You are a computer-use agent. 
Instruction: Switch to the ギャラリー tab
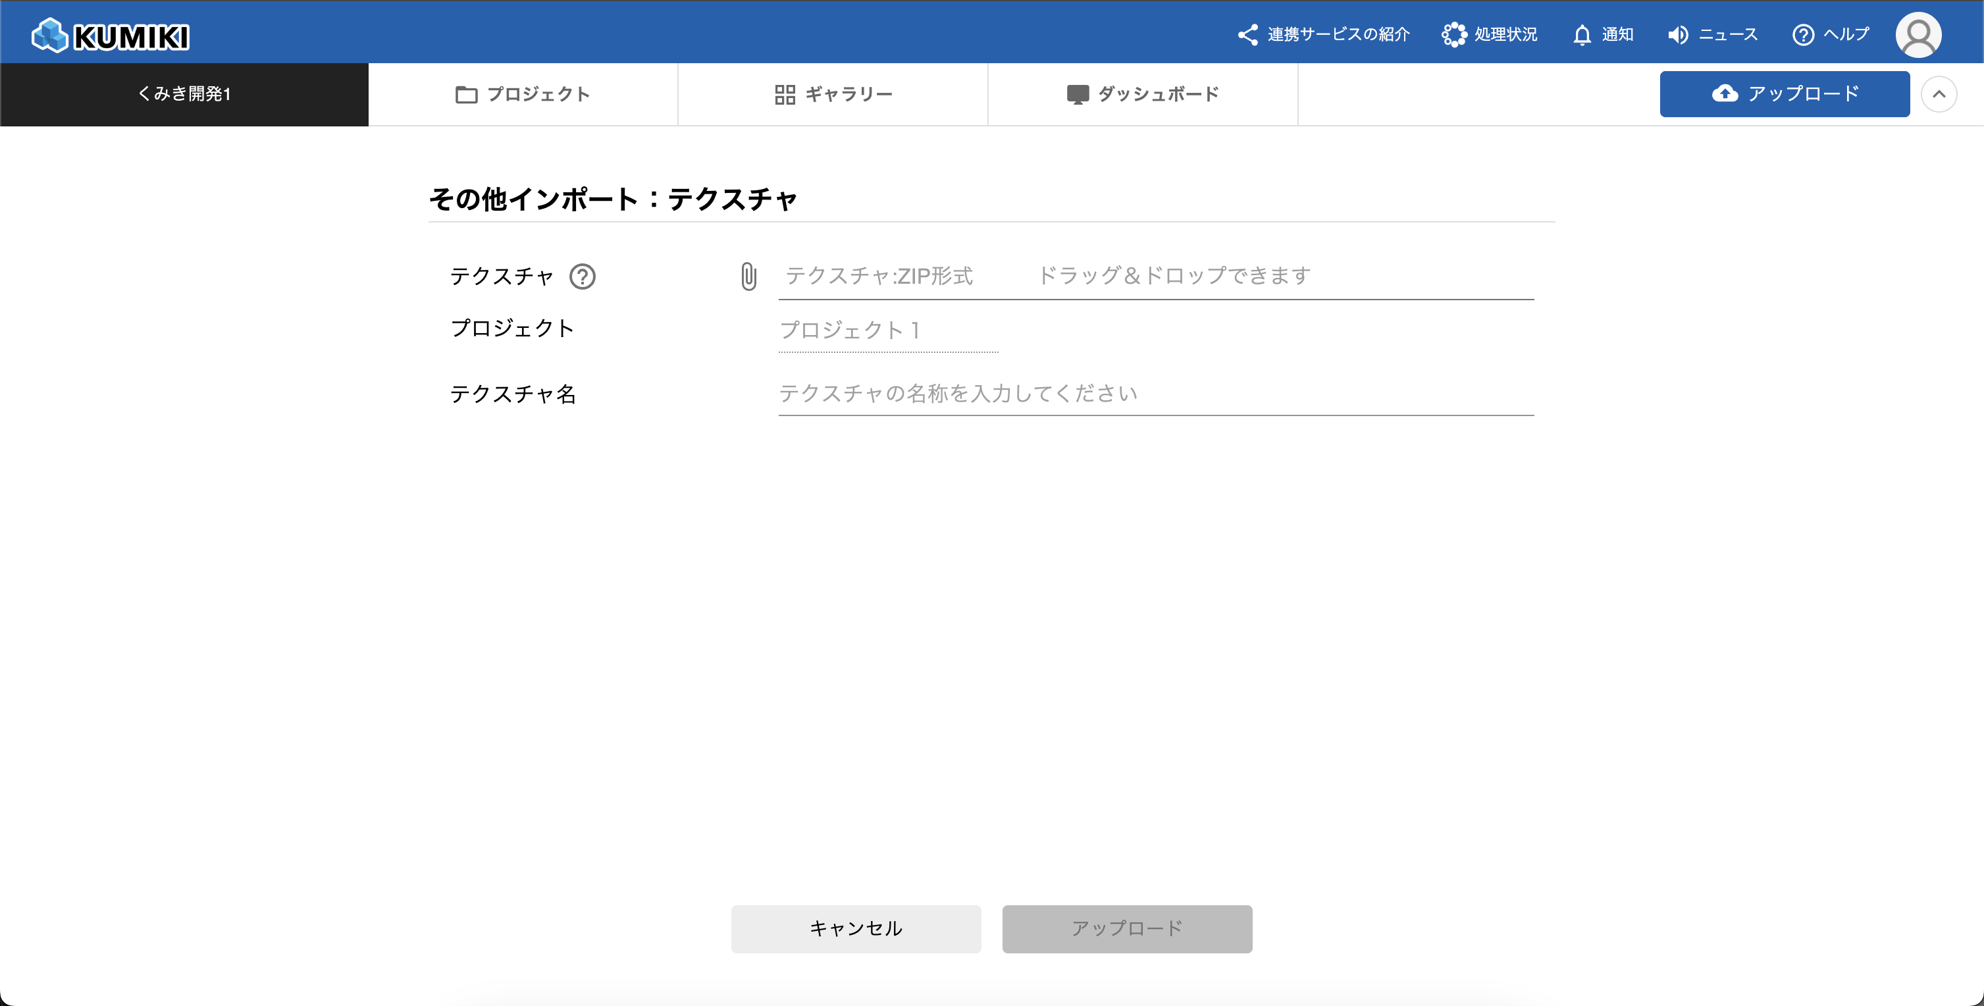point(833,94)
